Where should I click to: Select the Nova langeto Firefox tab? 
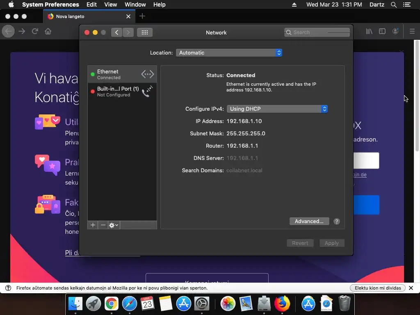(x=89, y=16)
